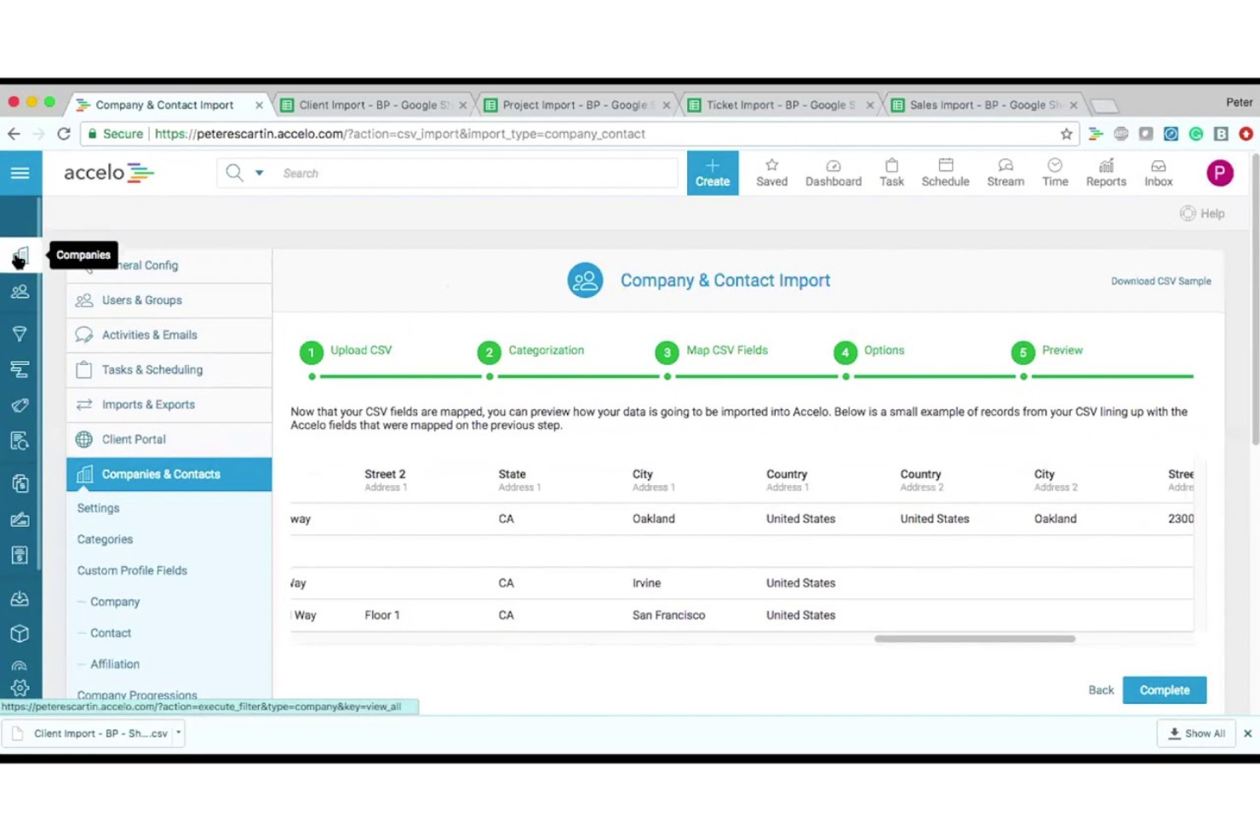The width and height of the screenshot is (1260, 840).
Task: Open Companies from the left sidebar
Action: pos(20,256)
